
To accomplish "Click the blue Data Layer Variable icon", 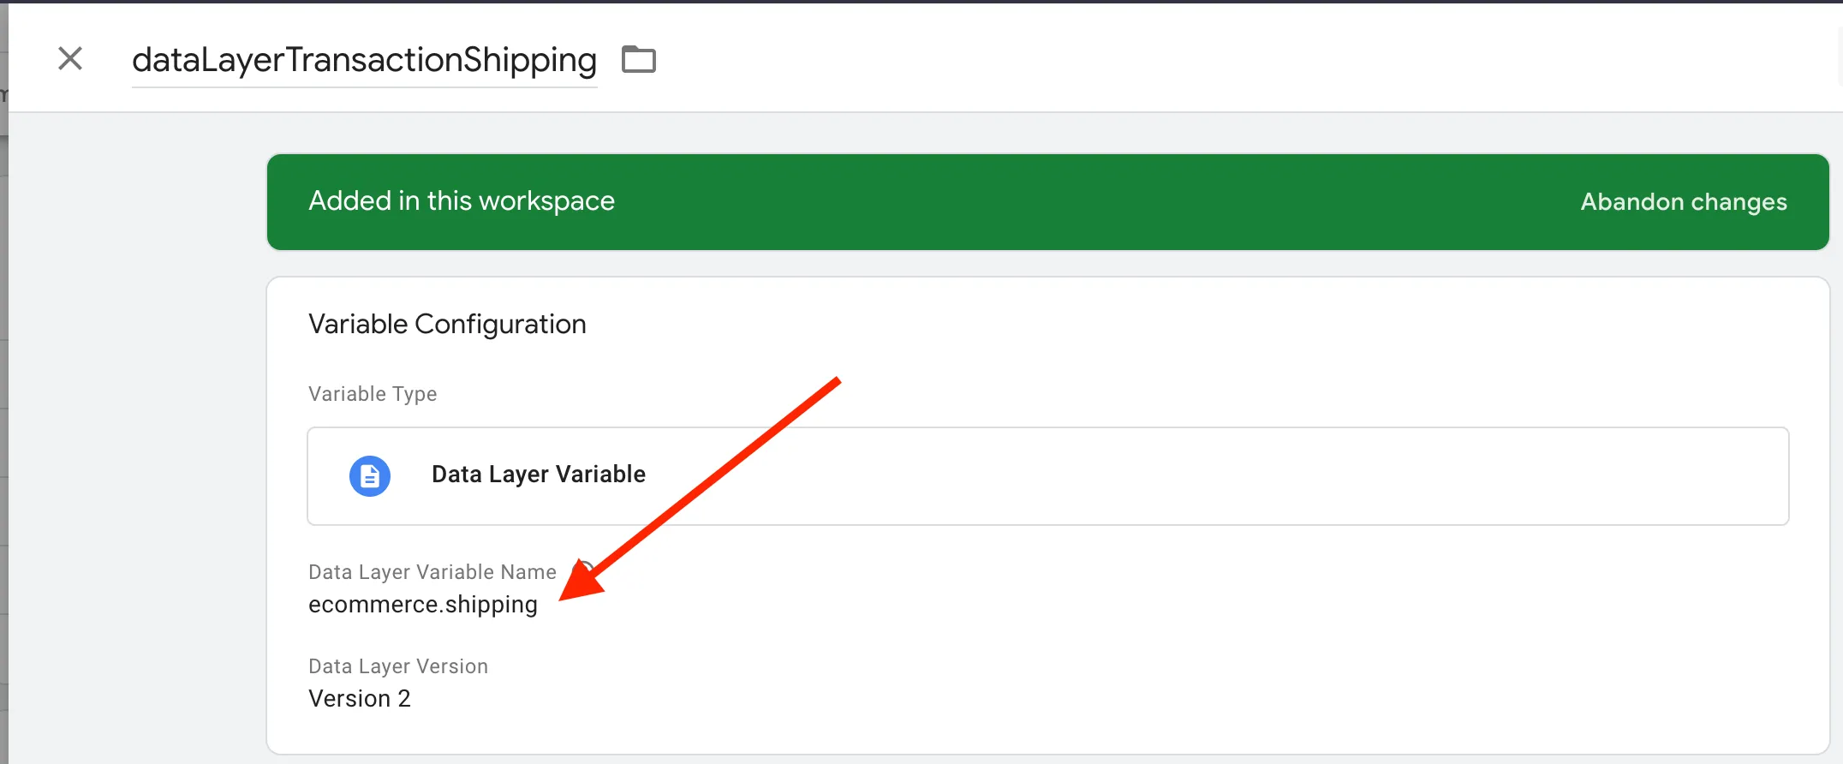I will coord(370,476).
